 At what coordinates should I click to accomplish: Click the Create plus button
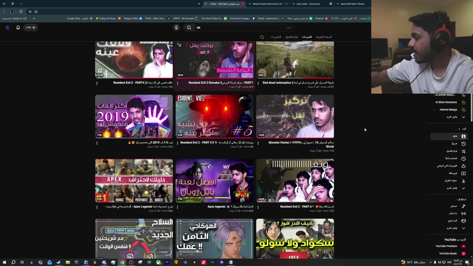pos(31,27)
